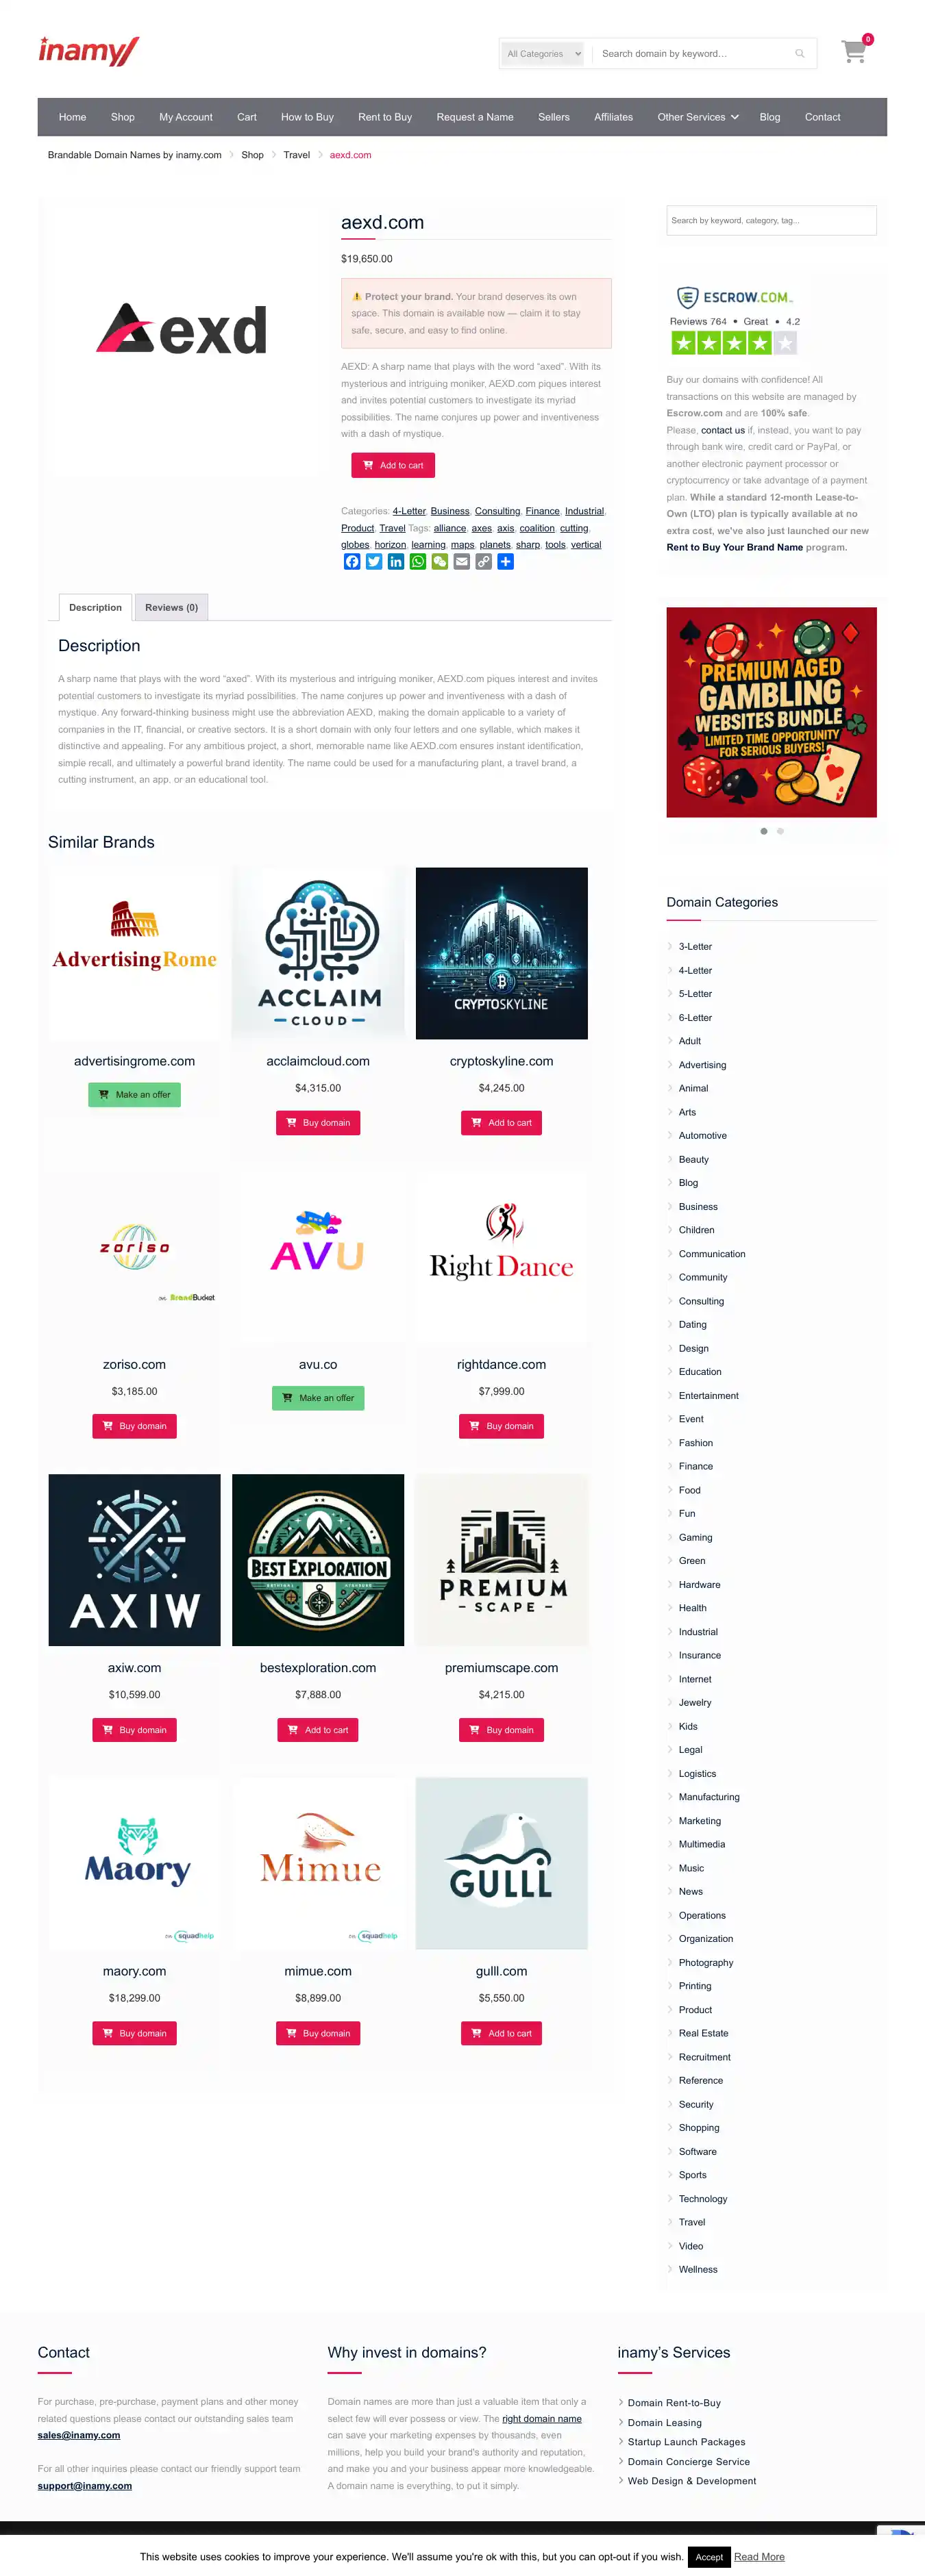Share via WhatsApp icon
925x2576 pixels.
click(417, 562)
